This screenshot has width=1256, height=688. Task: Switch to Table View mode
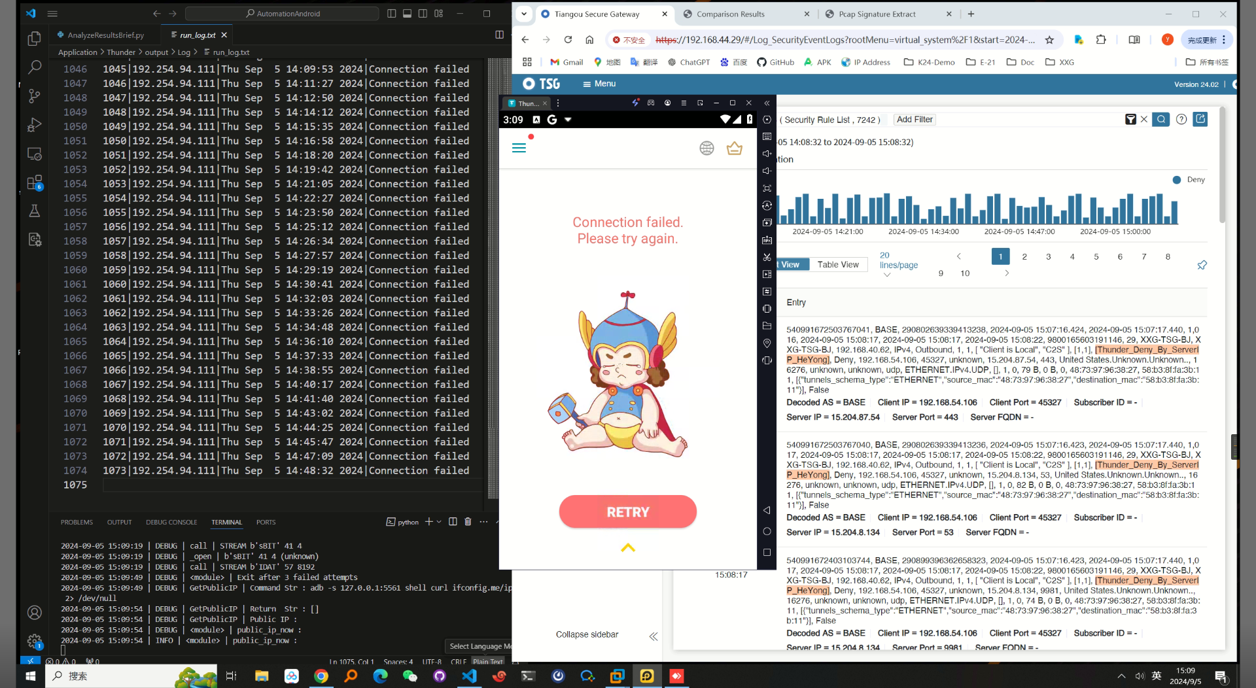838,264
